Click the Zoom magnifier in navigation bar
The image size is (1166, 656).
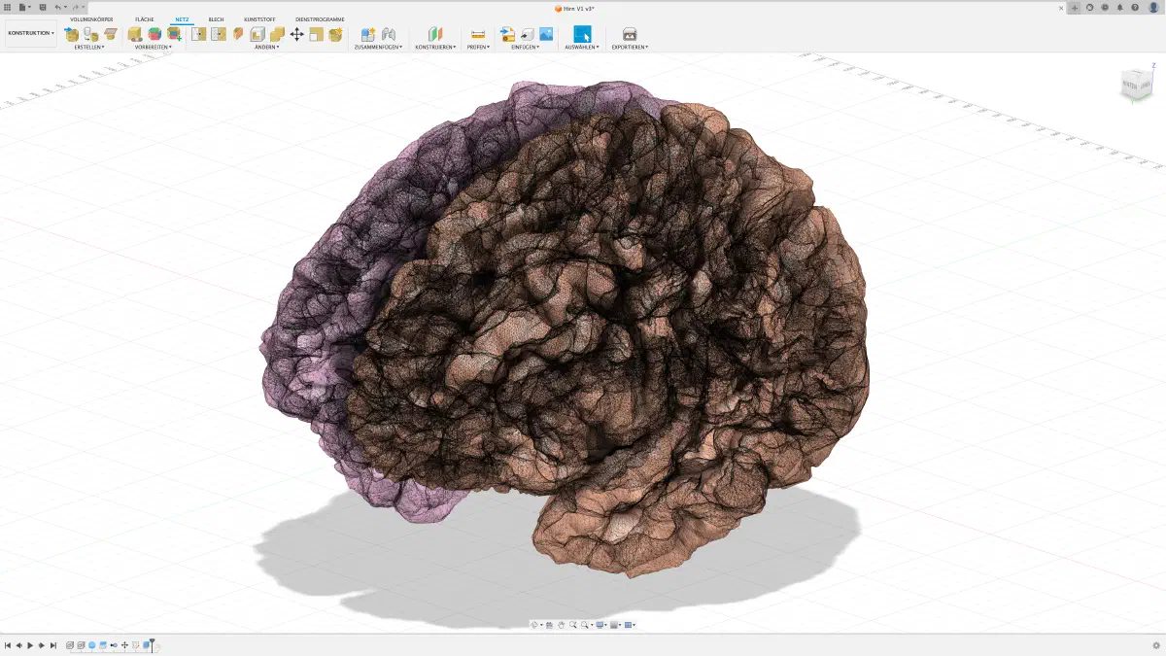[573, 626]
